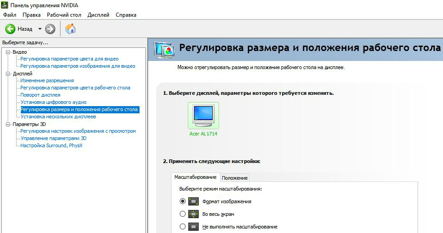The image size is (443, 233).
Task: Collapse the "Видео" tree node
Action: pos(8,52)
